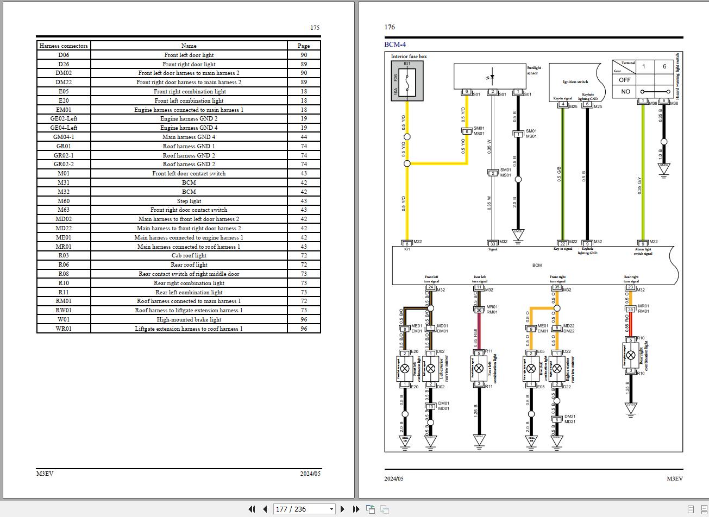The image size is (709, 517).
Task: Click the DM22 connector cell
Action: pos(64,82)
